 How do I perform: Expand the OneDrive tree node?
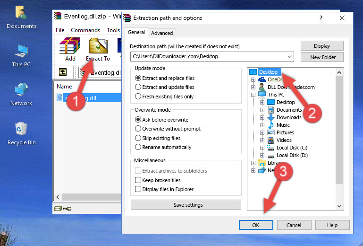[x=253, y=79]
